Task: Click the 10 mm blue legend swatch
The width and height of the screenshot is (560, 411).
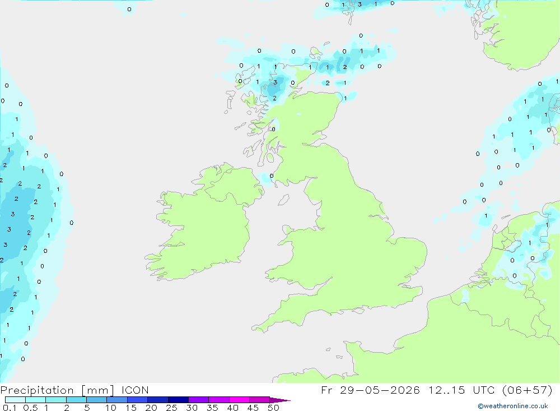Action: click(x=117, y=400)
